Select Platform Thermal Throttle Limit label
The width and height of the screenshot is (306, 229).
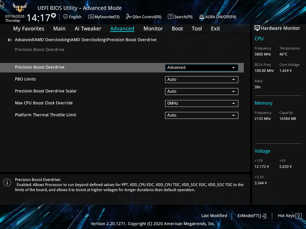(x=45, y=115)
